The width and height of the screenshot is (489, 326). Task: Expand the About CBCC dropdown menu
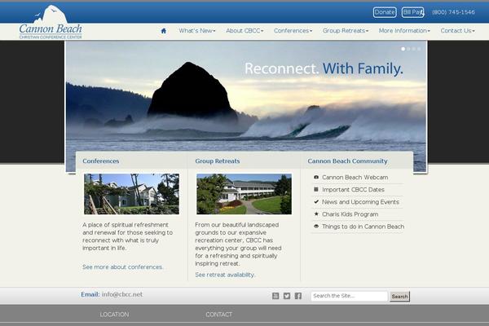(244, 31)
